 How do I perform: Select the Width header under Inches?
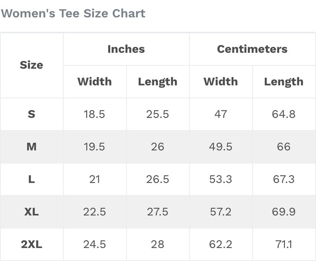click(x=94, y=81)
